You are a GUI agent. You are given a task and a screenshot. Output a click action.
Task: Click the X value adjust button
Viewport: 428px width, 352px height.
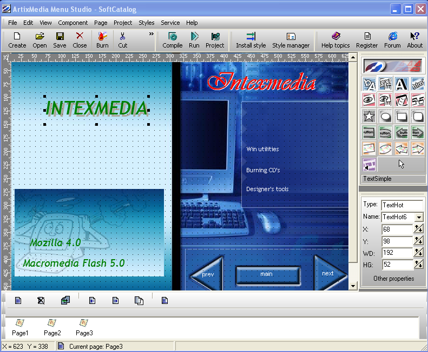[419, 229]
